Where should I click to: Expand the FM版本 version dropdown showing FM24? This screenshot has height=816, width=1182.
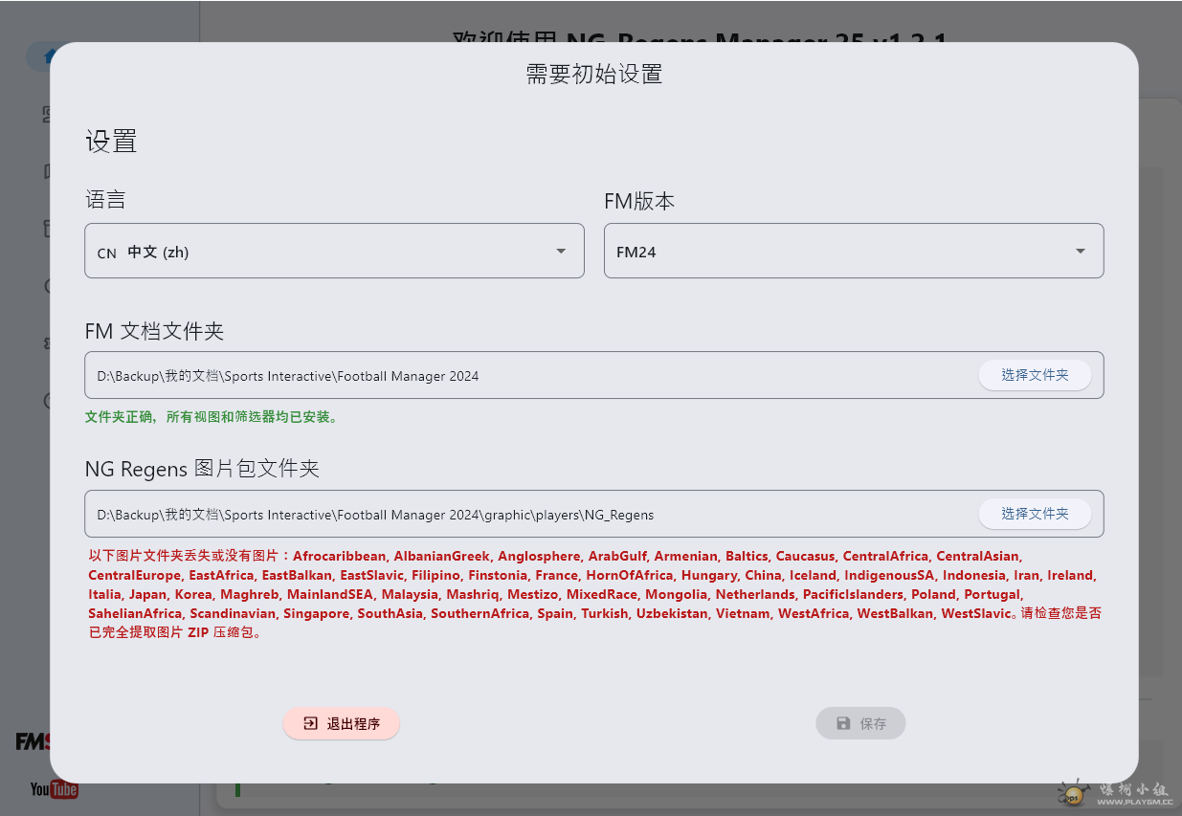click(854, 251)
